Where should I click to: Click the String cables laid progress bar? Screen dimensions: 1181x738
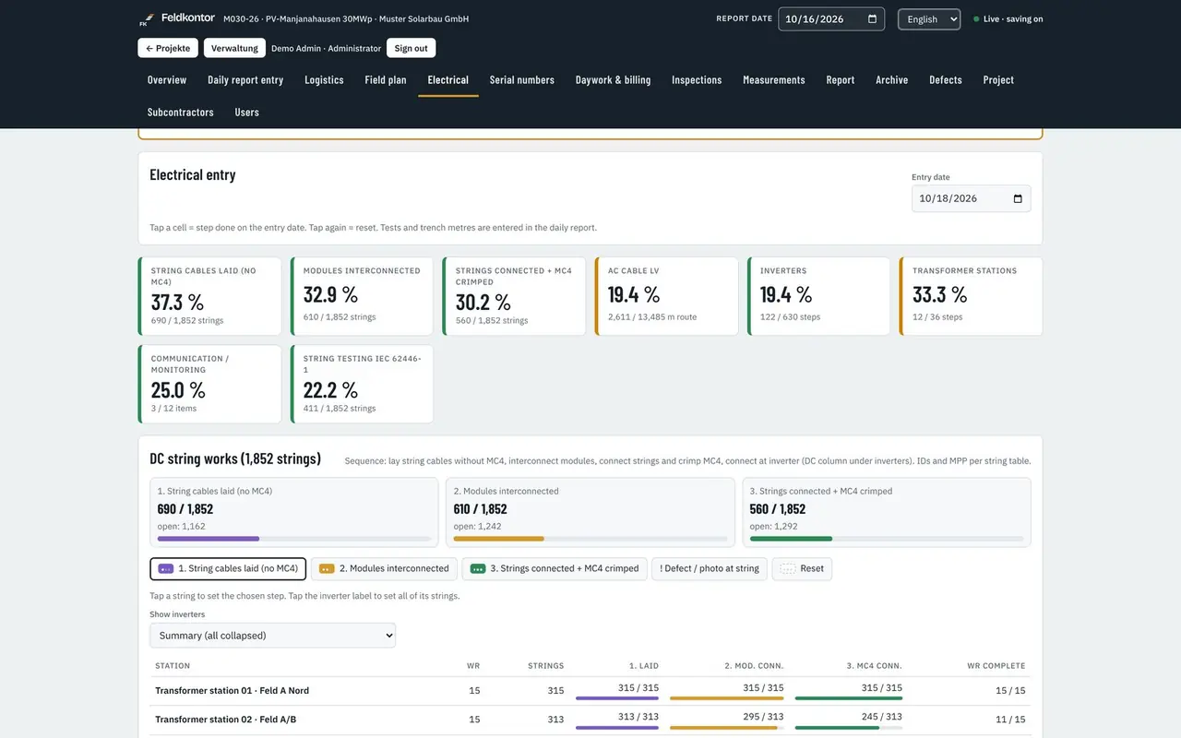(294, 539)
